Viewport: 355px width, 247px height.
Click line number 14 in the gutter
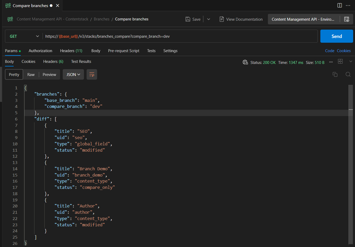pyautogui.click(x=15, y=169)
